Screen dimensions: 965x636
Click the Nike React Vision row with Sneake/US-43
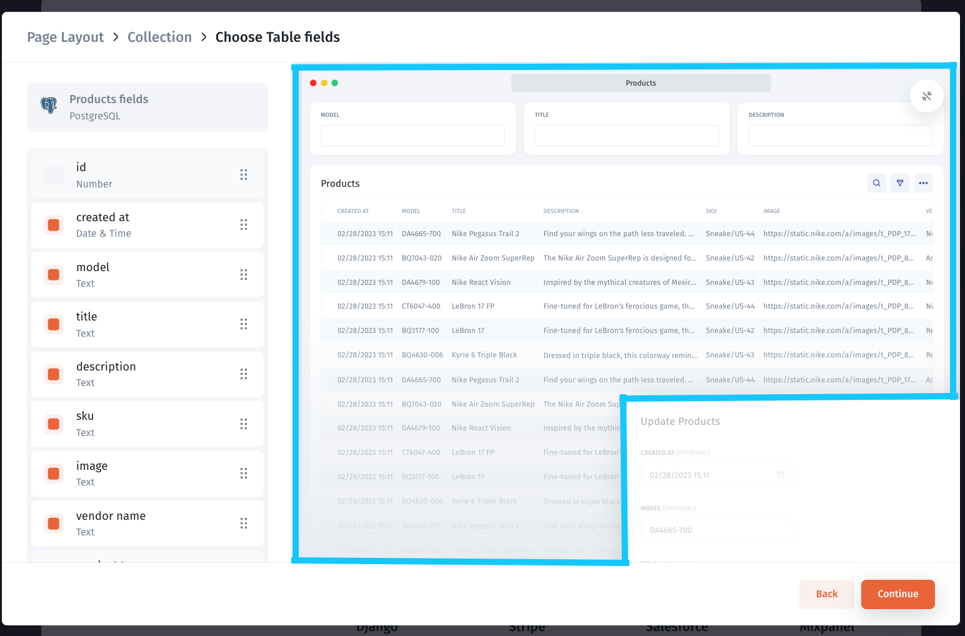point(626,282)
